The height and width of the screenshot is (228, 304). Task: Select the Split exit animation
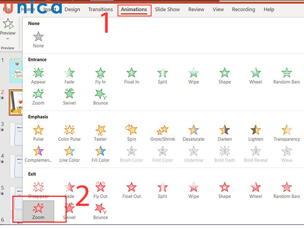click(x=163, y=190)
